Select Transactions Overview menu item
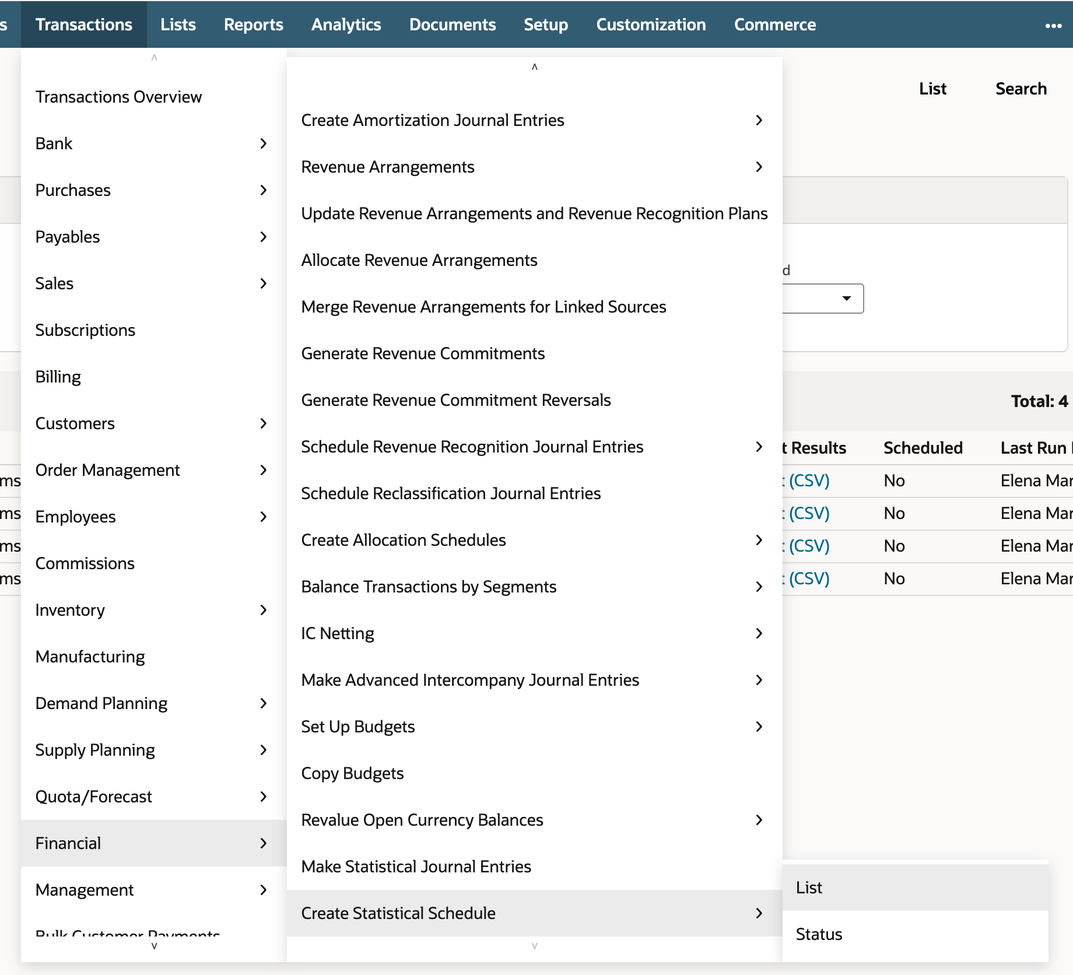Viewport: 1073px width, 975px height. tap(154, 97)
